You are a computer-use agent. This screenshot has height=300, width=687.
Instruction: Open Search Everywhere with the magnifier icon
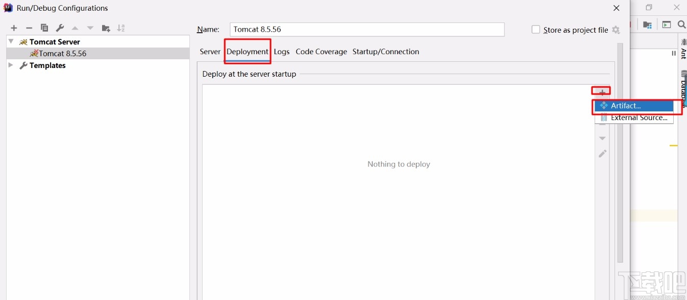(681, 24)
